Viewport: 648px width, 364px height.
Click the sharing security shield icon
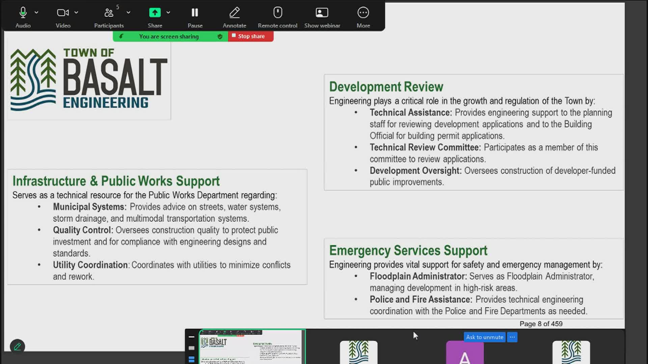coord(220,36)
